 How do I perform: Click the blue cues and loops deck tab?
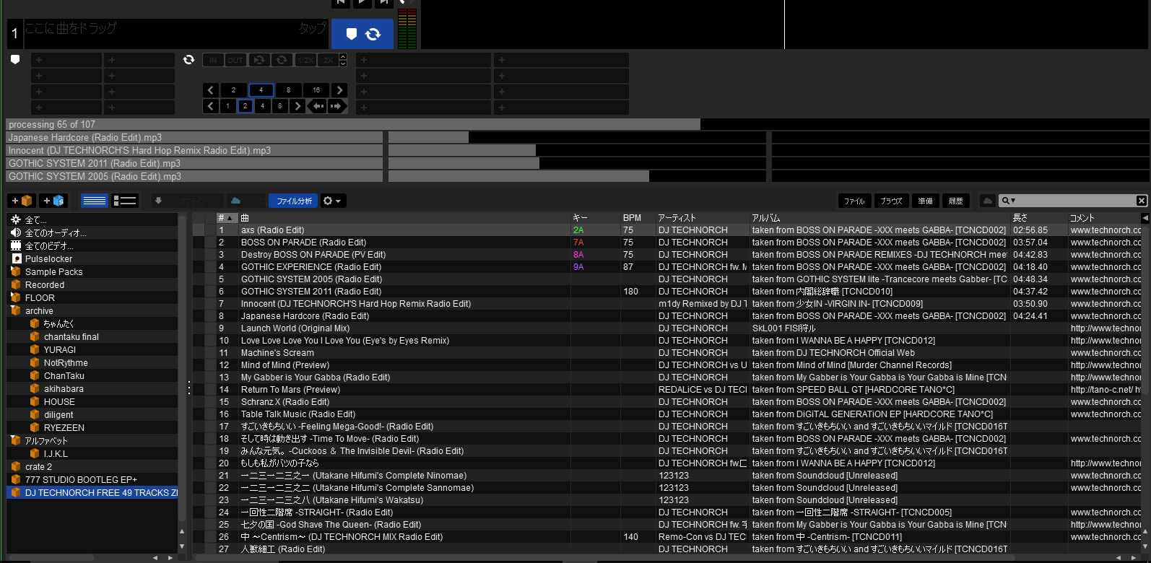pyautogui.click(x=362, y=34)
